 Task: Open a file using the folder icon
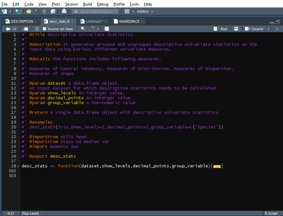click(x=28, y=11)
